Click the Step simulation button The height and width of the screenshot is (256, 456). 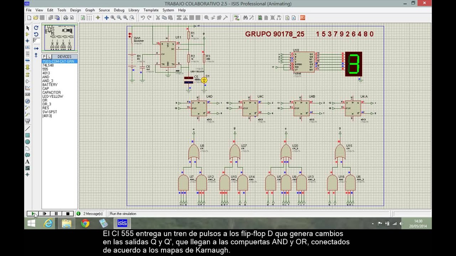click(x=45, y=214)
